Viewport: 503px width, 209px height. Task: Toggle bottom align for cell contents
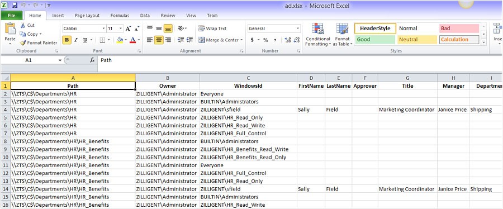pyautogui.click(x=168, y=28)
